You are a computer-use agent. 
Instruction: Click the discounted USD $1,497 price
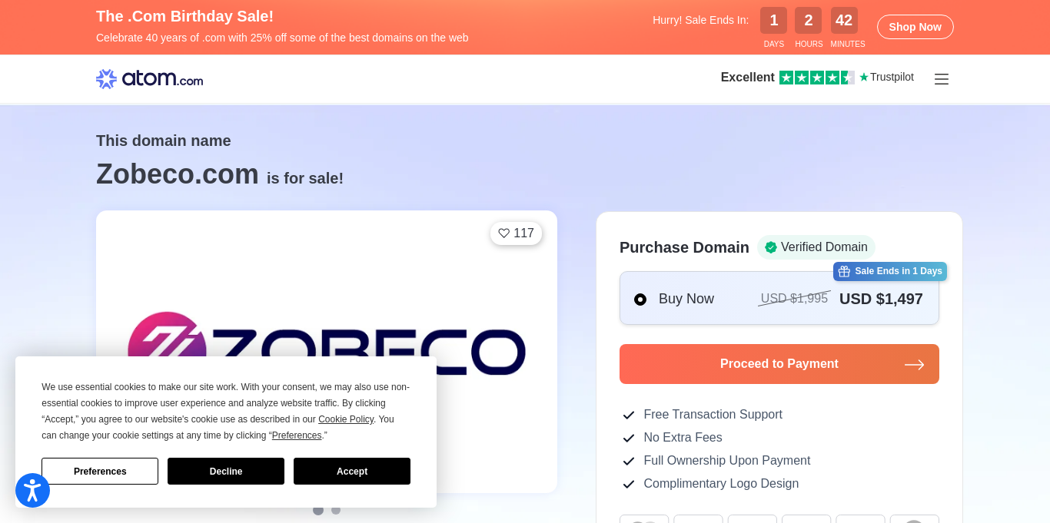(881, 299)
